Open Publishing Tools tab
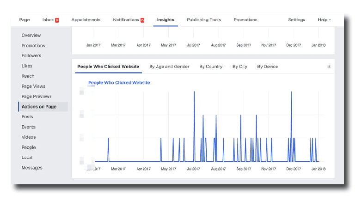Screen dimensions: 356x201 [x=204, y=20]
